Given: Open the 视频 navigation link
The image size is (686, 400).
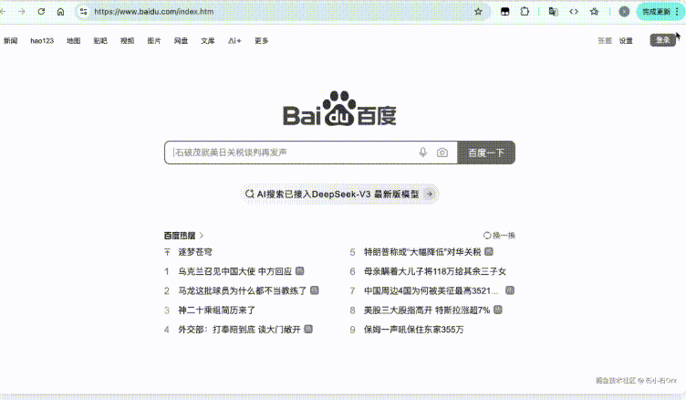Looking at the screenshot, I should point(128,41).
